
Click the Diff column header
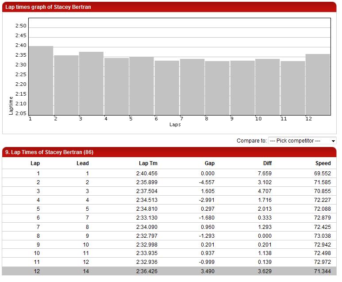click(x=267, y=163)
